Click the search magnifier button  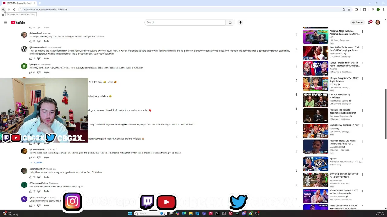pyautogui.click(x=230, y=22)
